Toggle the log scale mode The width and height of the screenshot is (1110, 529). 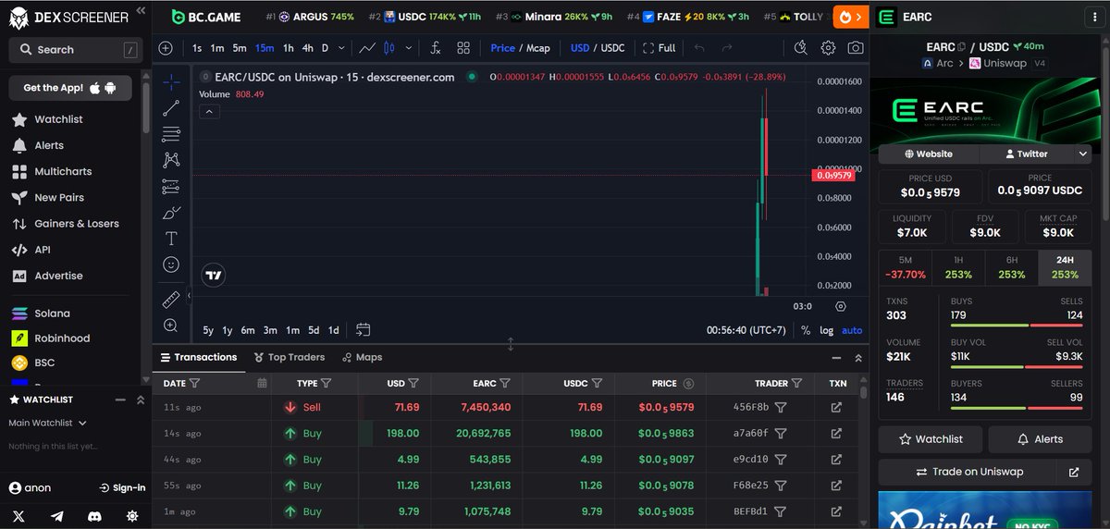tap(826, 330)
